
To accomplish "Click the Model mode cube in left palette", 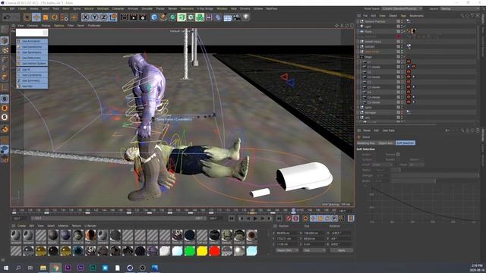I will point(5,40).
